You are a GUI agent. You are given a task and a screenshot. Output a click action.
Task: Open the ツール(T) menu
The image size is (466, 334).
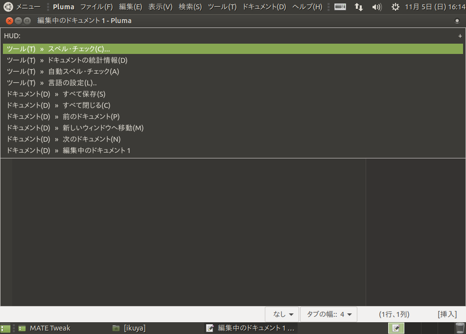(x=222, y=7)
